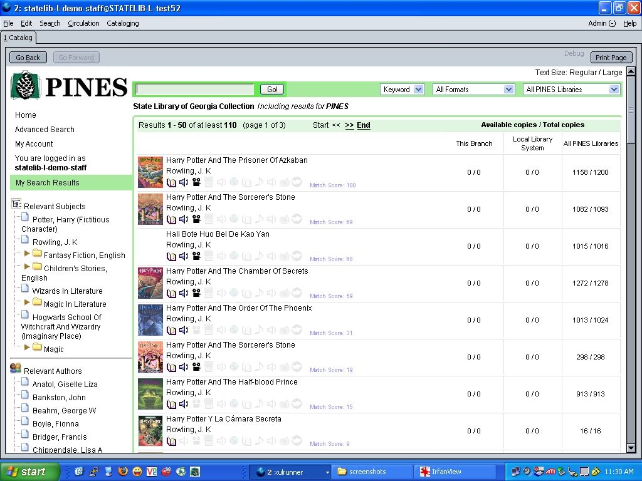642x481 pixels.
Task: Open the Keyword search type dropdown
Action: point(402,90)
